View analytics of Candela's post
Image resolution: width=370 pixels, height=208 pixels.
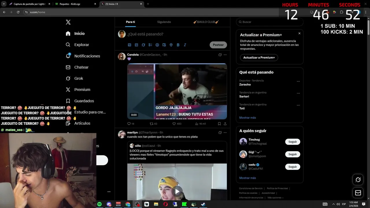pyautogui.click(x=200, y=124)
